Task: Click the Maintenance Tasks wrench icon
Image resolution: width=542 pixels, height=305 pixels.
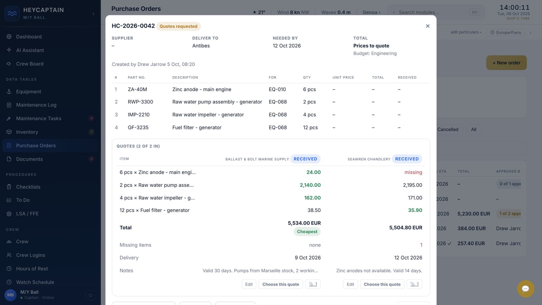Action: [9, 119]
